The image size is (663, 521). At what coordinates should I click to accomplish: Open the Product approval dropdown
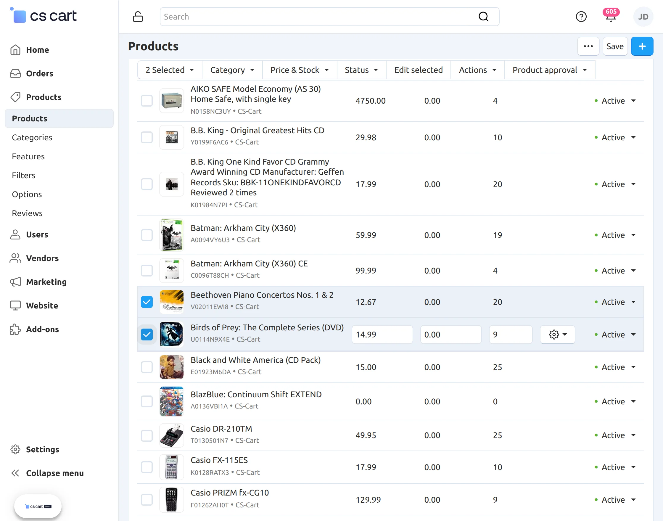(550, 70)
